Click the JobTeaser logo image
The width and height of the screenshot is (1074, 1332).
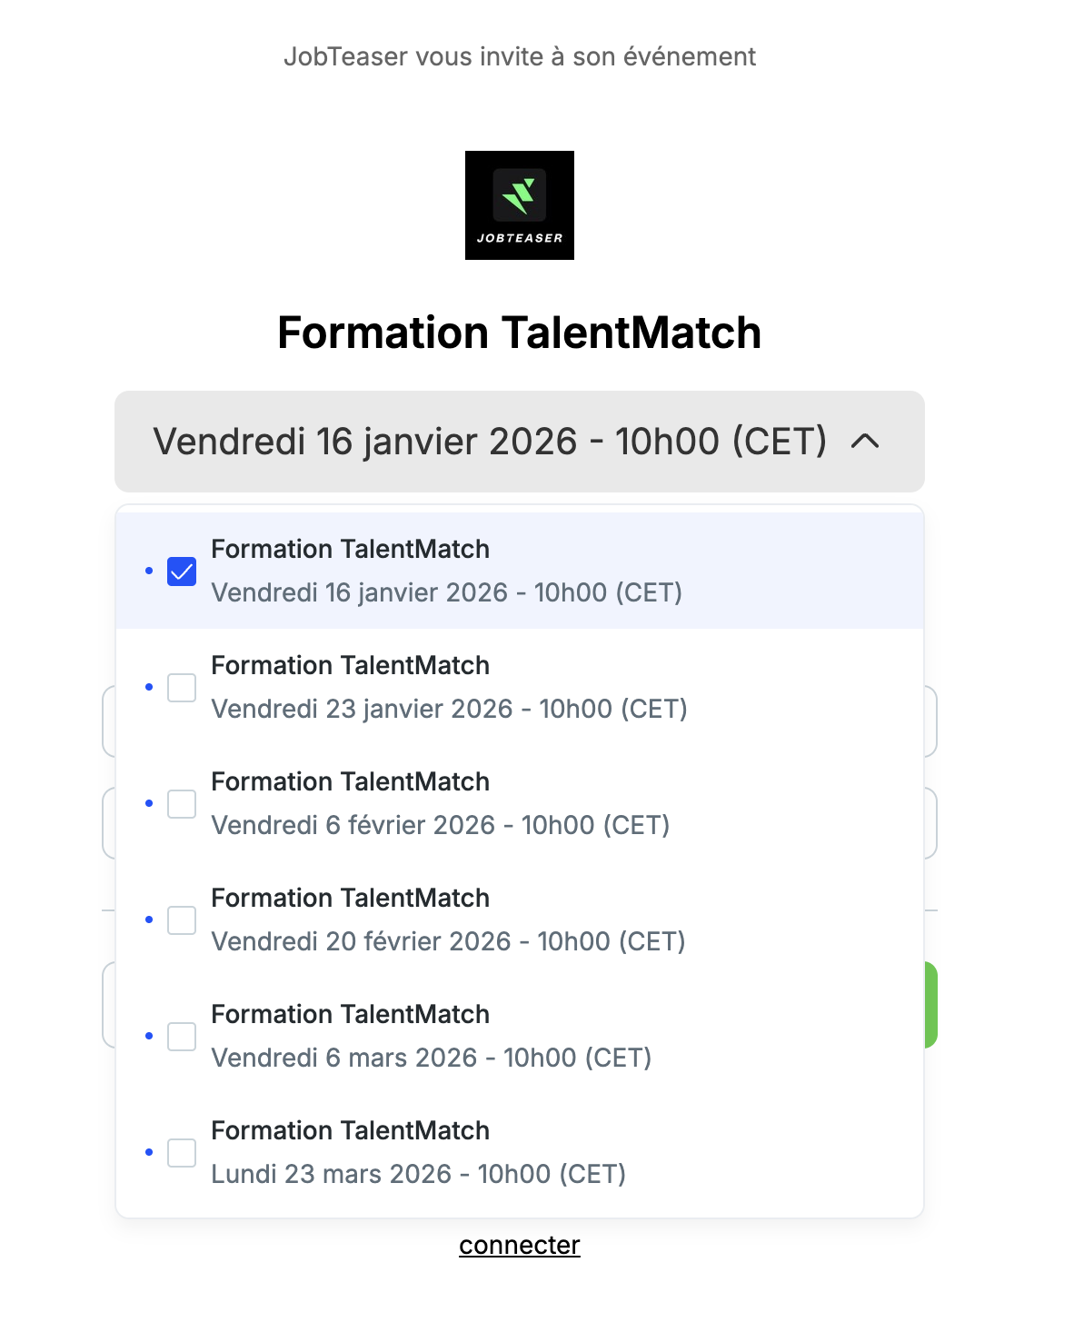coord(519,205)
